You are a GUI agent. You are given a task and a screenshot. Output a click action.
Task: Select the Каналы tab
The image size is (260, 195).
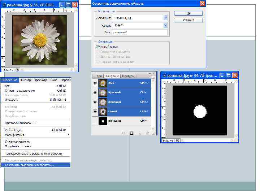click(x=112, y=76)
